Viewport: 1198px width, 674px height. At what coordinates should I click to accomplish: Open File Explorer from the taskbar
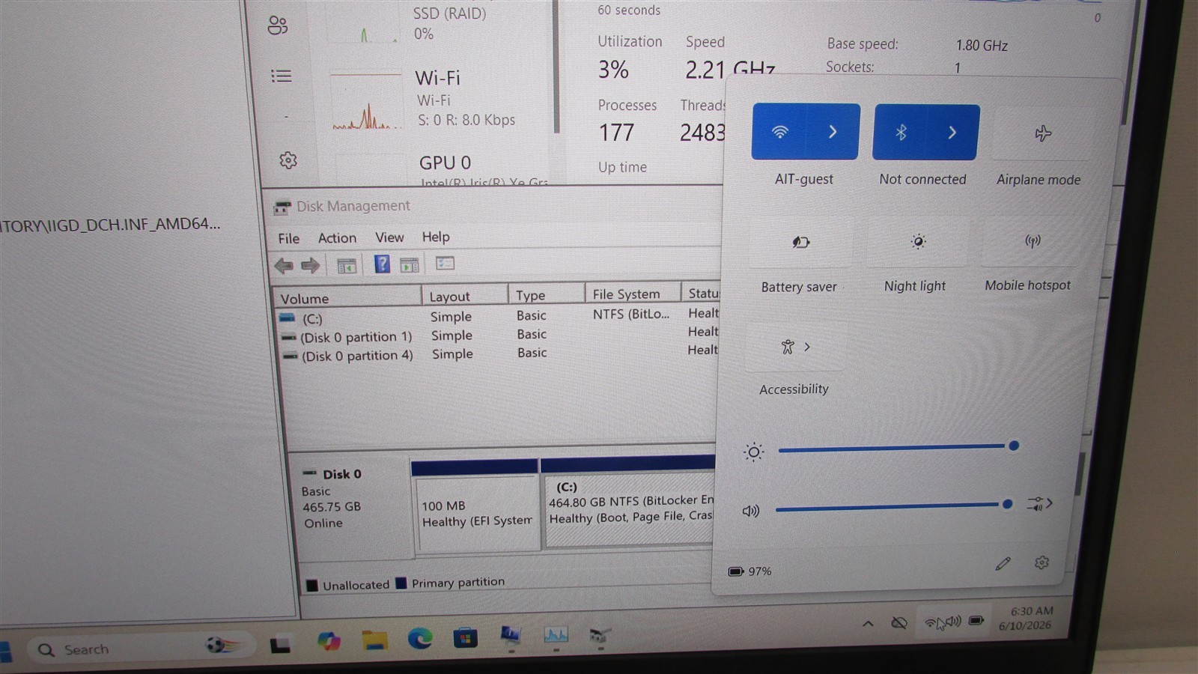point(374,640)
